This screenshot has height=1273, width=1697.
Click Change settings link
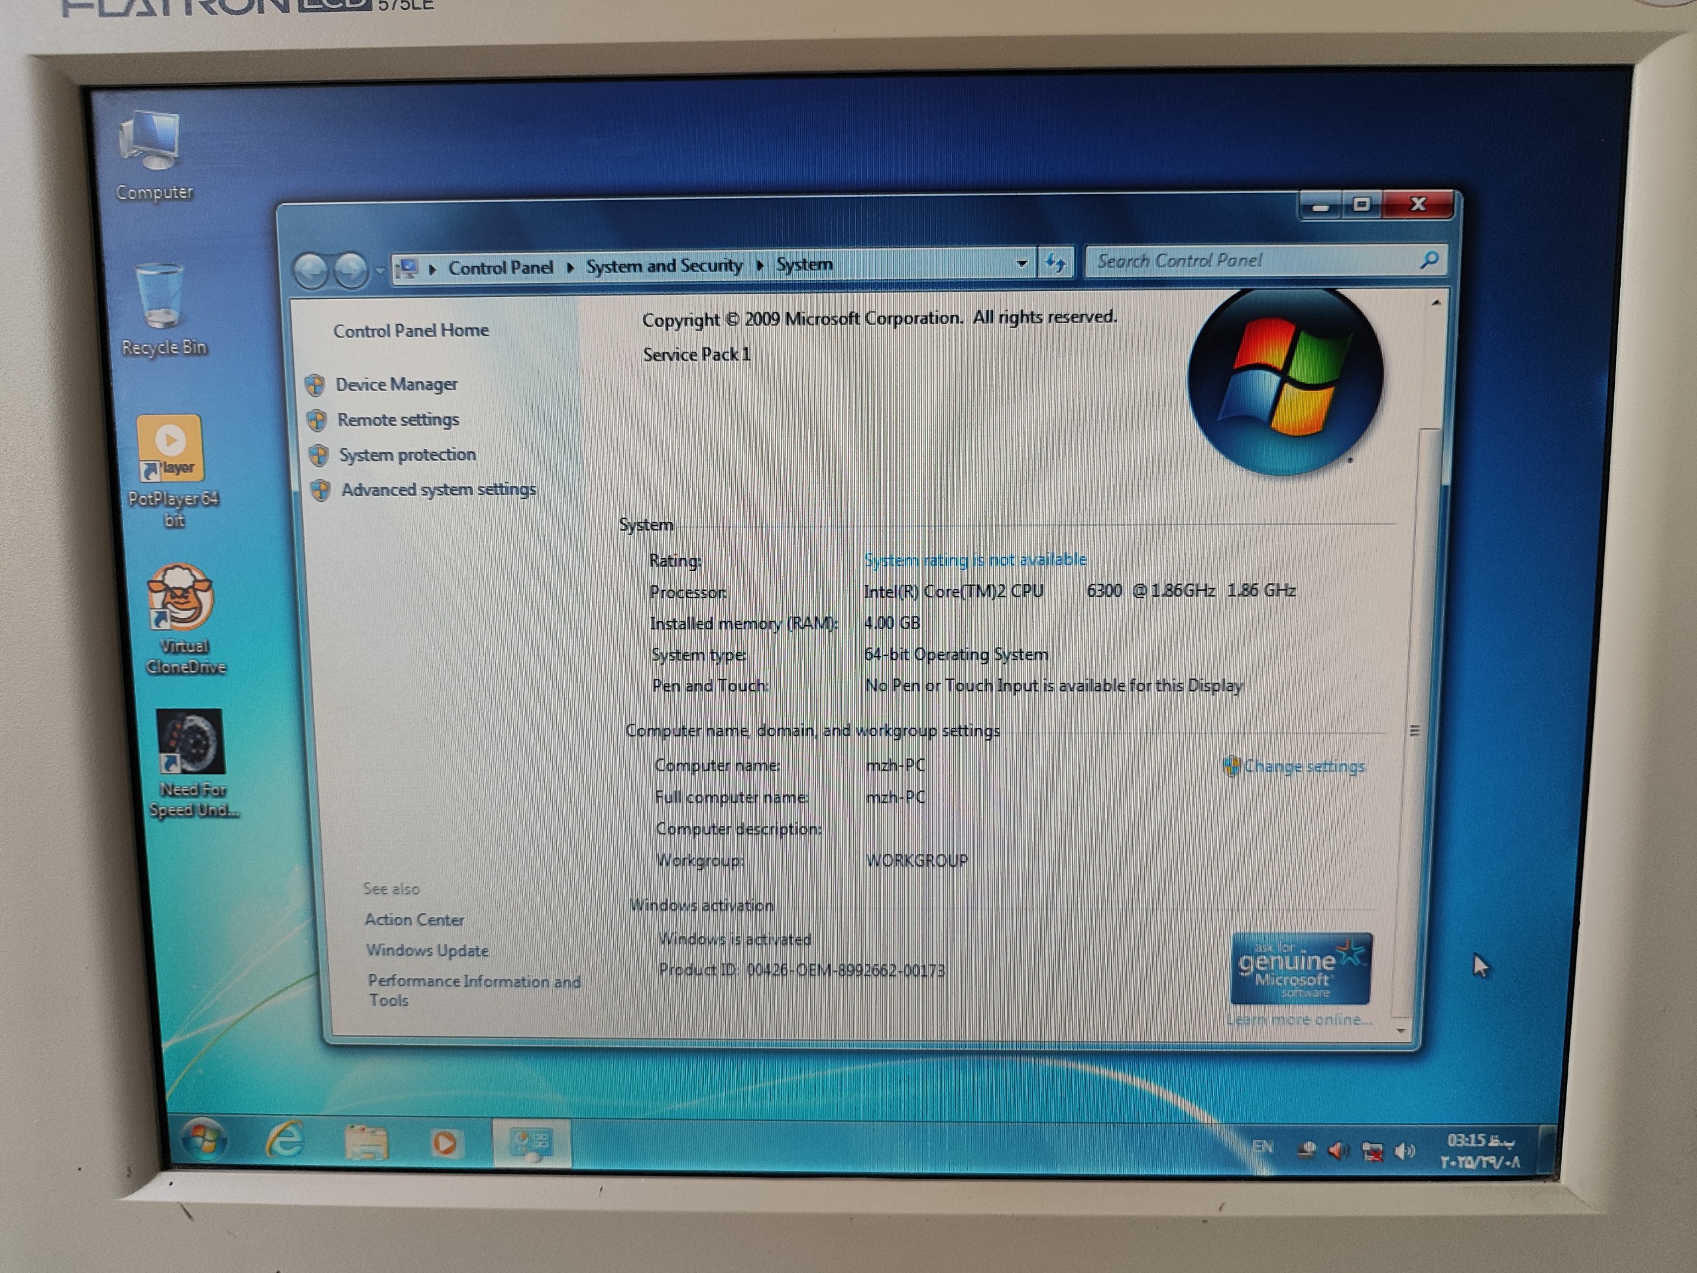pos(1303,766)
